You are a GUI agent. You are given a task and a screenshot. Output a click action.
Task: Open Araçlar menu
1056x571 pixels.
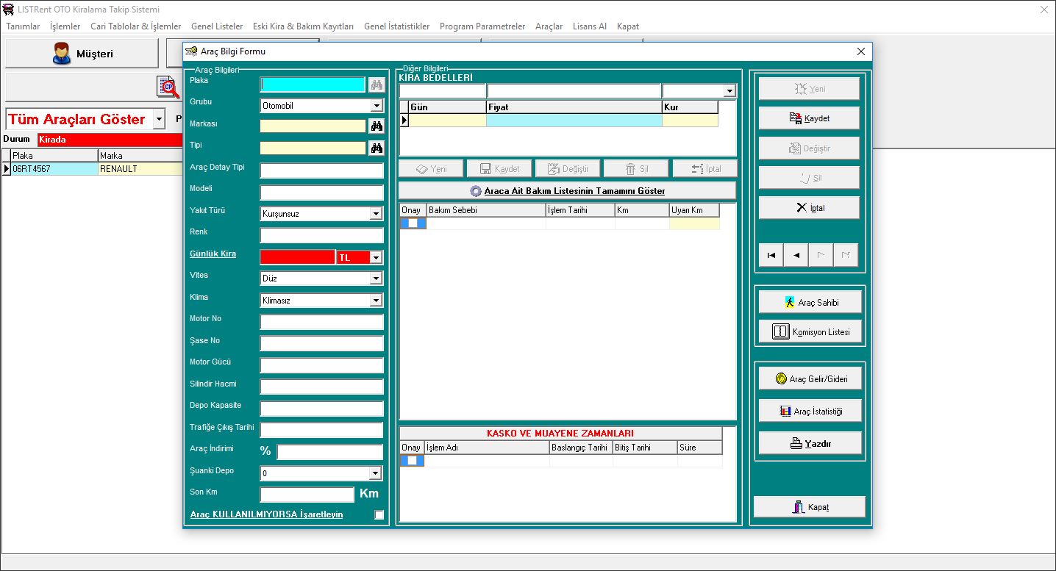coord(549,26)
